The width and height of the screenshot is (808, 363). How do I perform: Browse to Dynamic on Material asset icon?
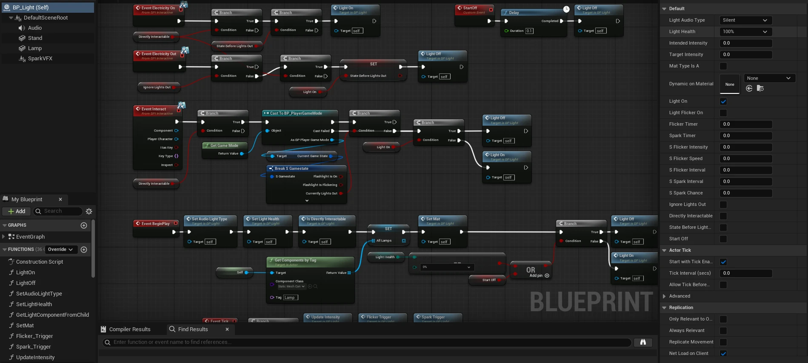pos(760,88)
